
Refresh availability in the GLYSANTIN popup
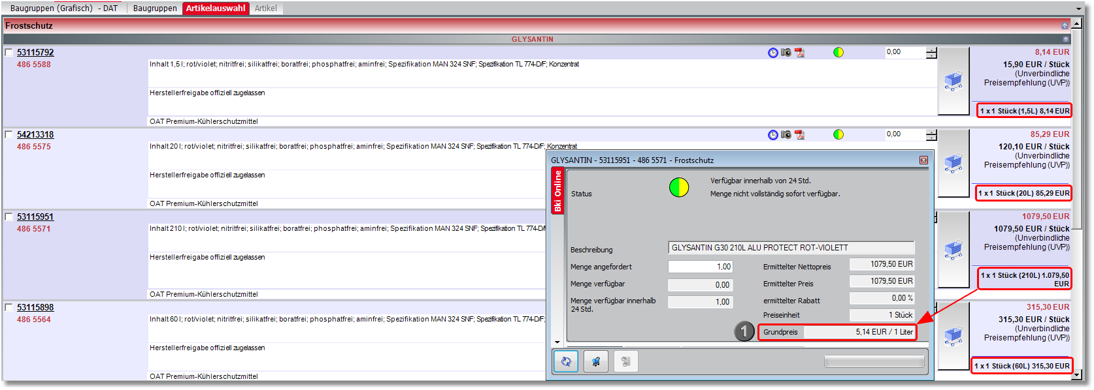566,361
